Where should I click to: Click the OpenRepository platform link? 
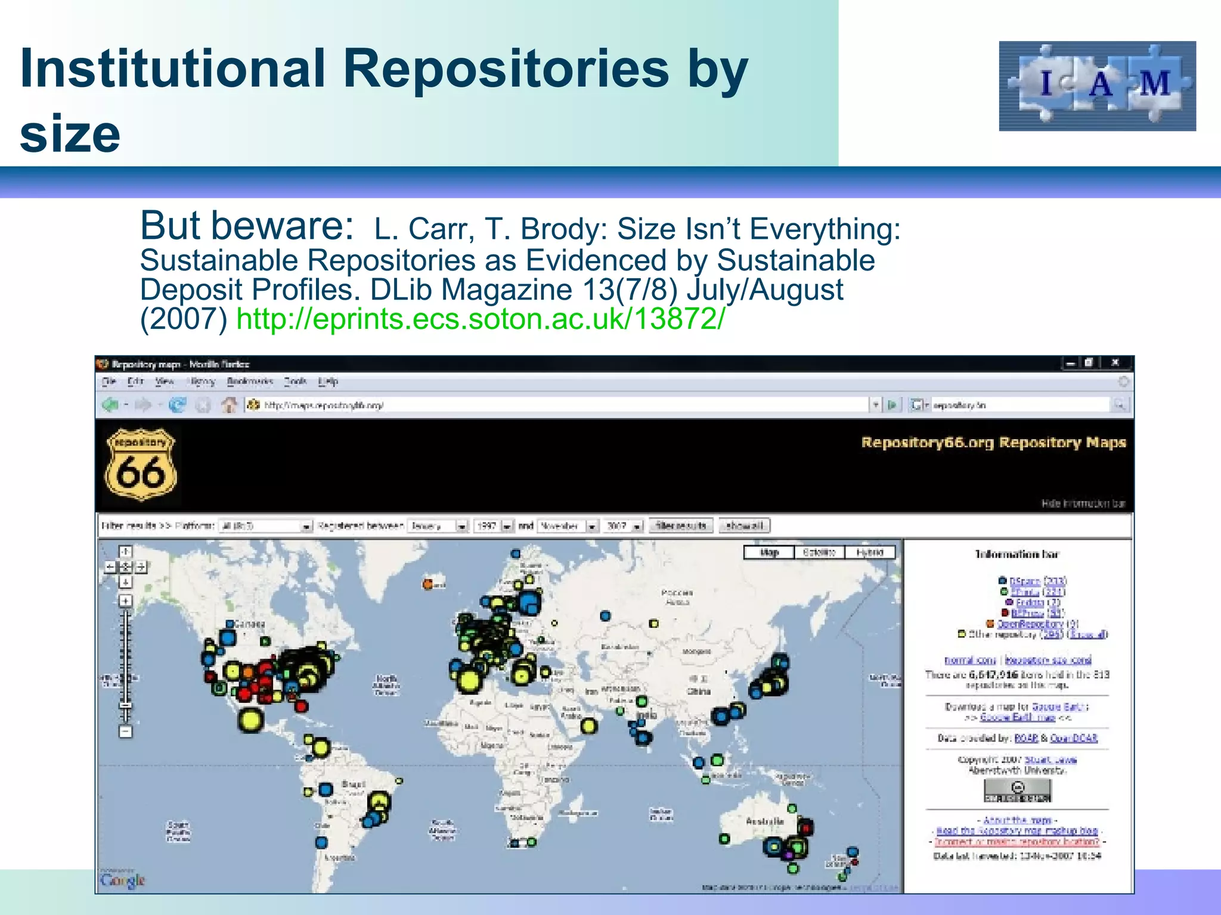pos(1030,624)
